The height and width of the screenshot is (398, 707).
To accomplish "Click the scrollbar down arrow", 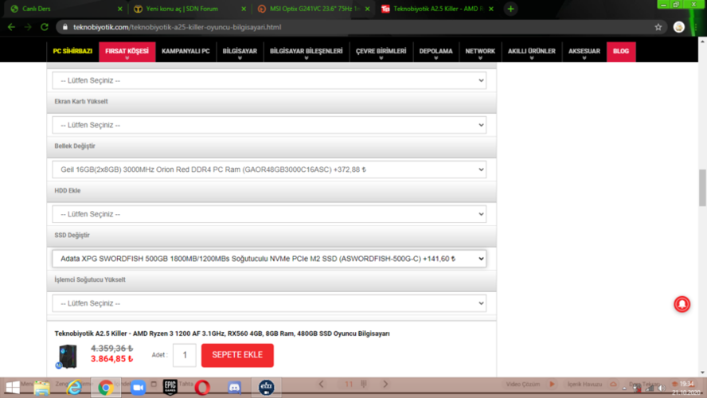I will tap(702, 373).
